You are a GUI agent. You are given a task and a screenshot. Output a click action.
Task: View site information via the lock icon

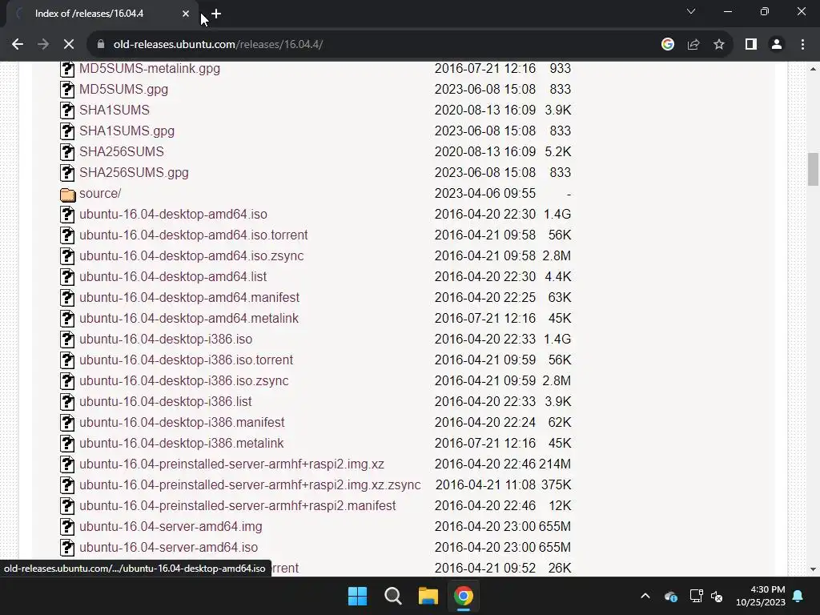pos(101,45)
